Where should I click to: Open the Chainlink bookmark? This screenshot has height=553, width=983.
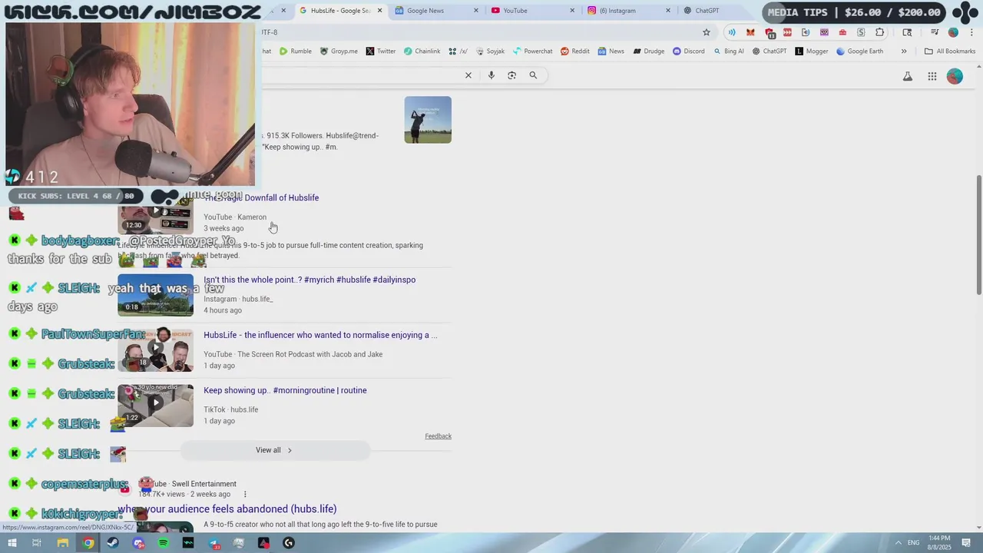(x=422, y=51)
